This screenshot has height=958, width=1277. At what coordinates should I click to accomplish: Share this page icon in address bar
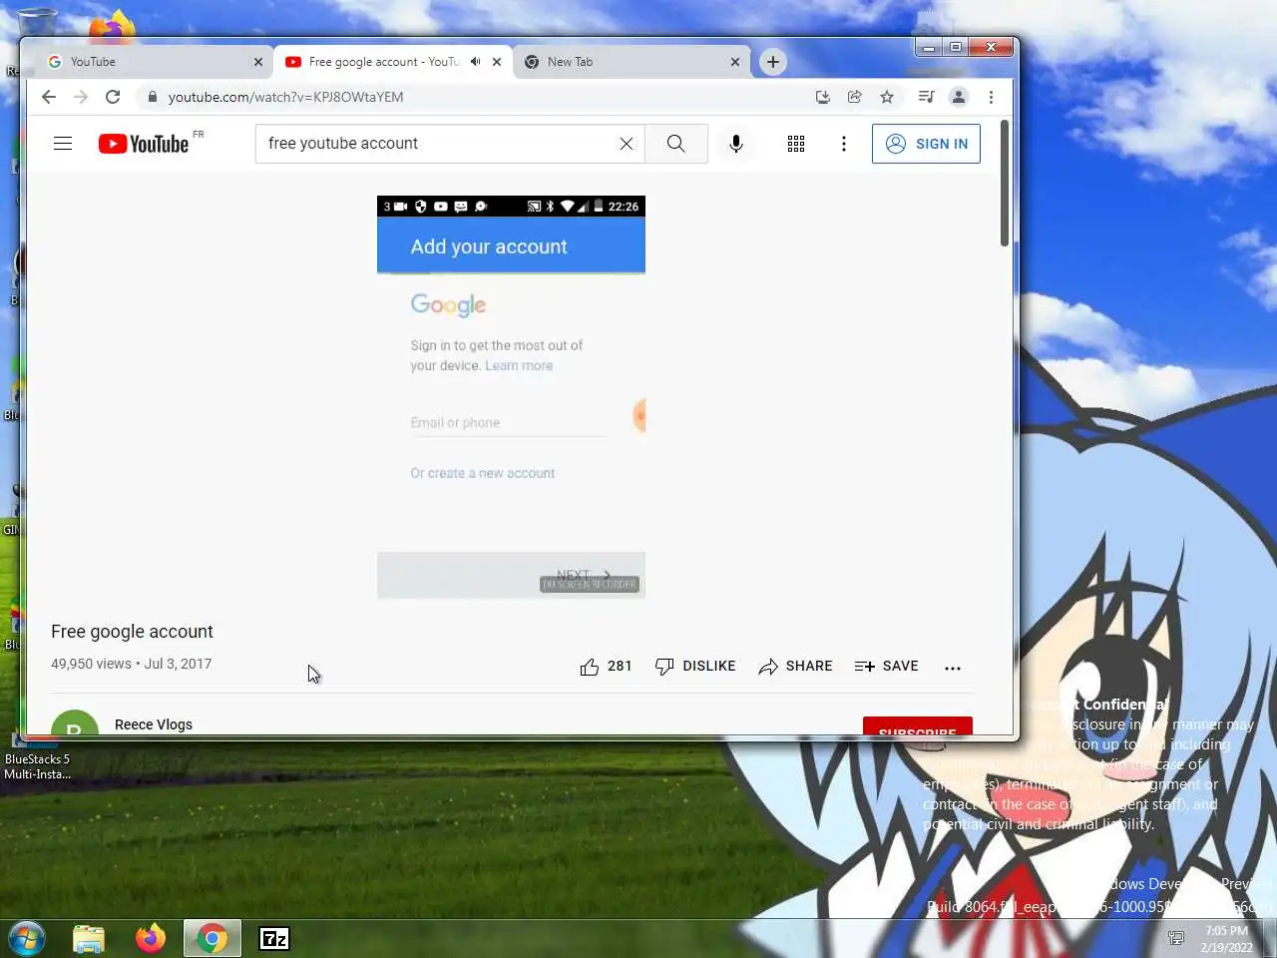click(x=855, y=97)
